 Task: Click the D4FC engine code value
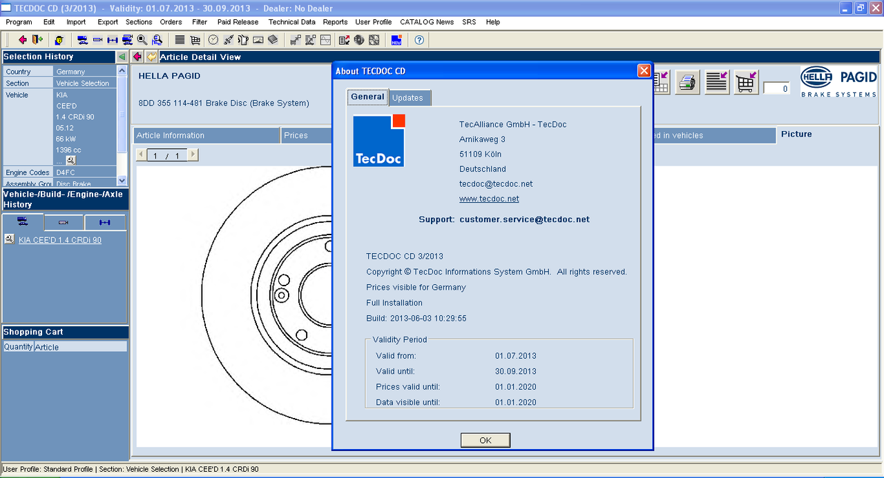tap(65, 172)
